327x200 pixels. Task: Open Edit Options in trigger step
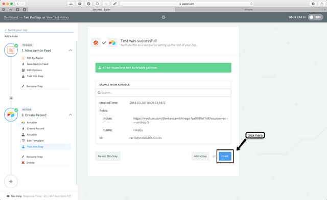(x=34, y=70)
